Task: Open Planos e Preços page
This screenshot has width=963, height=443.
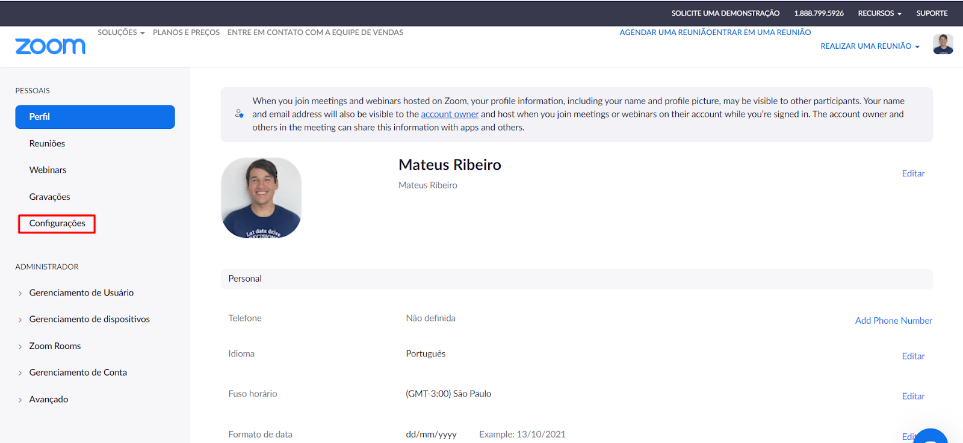Action: pos(186,33)
